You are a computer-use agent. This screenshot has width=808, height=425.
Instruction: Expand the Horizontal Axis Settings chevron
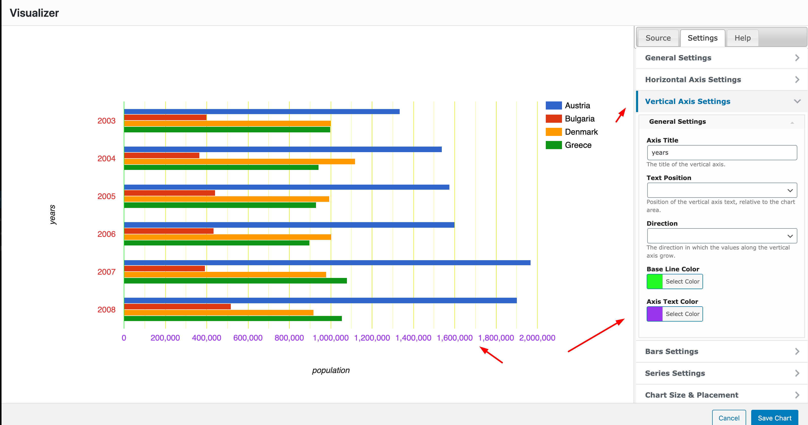pyautogui.click(x=797, y=80)
